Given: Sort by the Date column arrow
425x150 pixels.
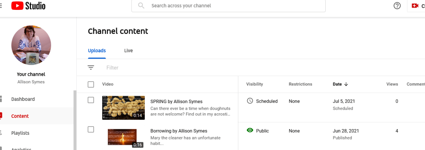Looking at the screenshot, I should click(346, 84).
